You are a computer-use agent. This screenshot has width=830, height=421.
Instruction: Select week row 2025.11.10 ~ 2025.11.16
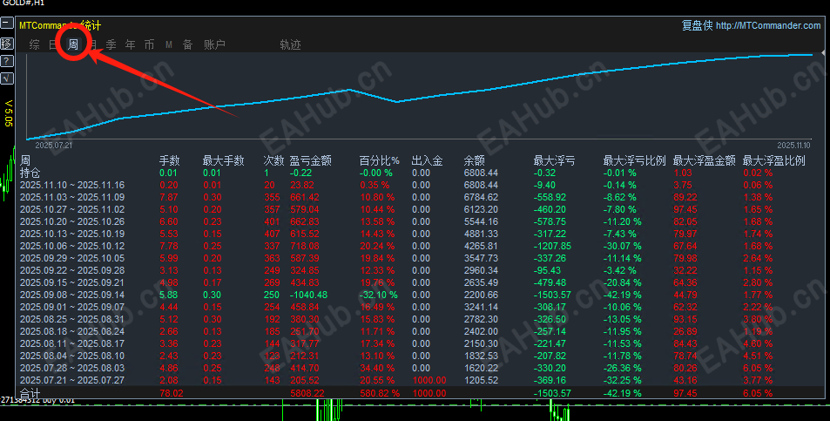coord(72,185)
